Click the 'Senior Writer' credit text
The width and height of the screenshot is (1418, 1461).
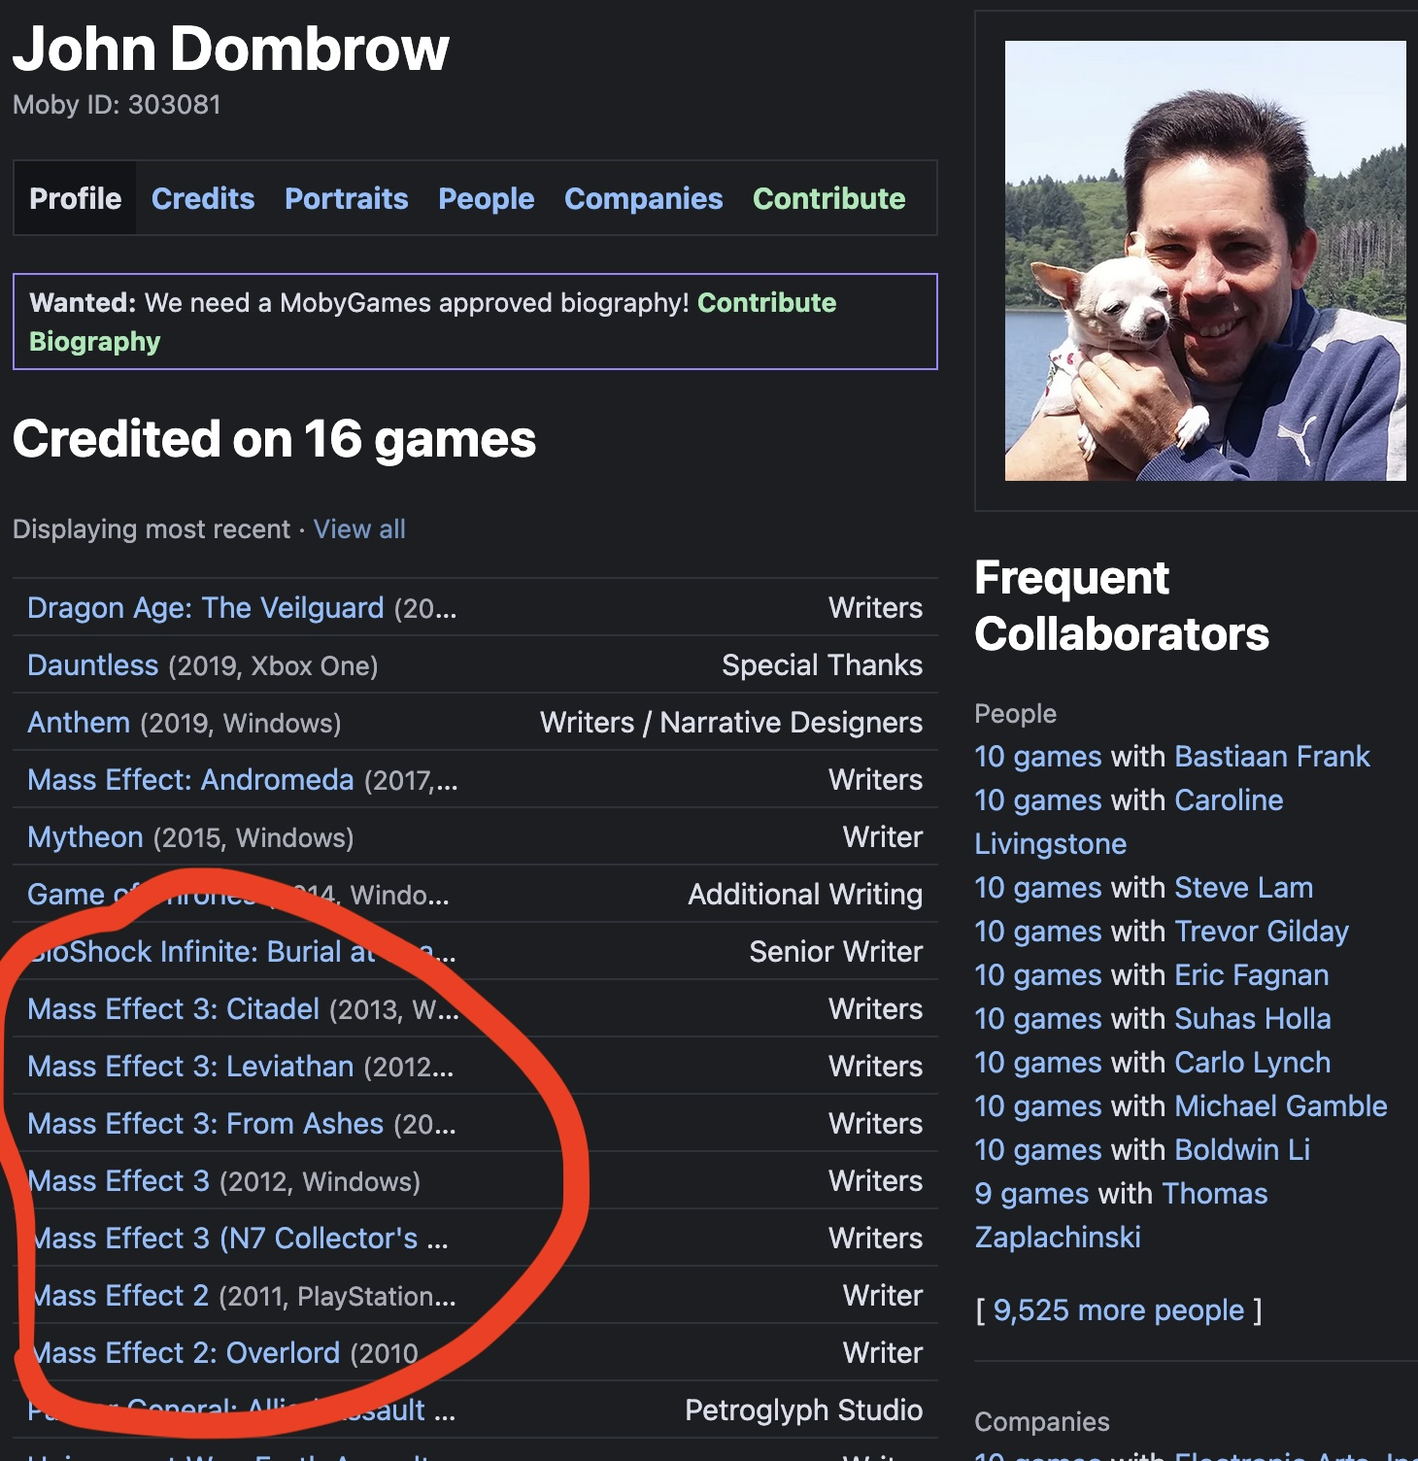tap(836, 952)
